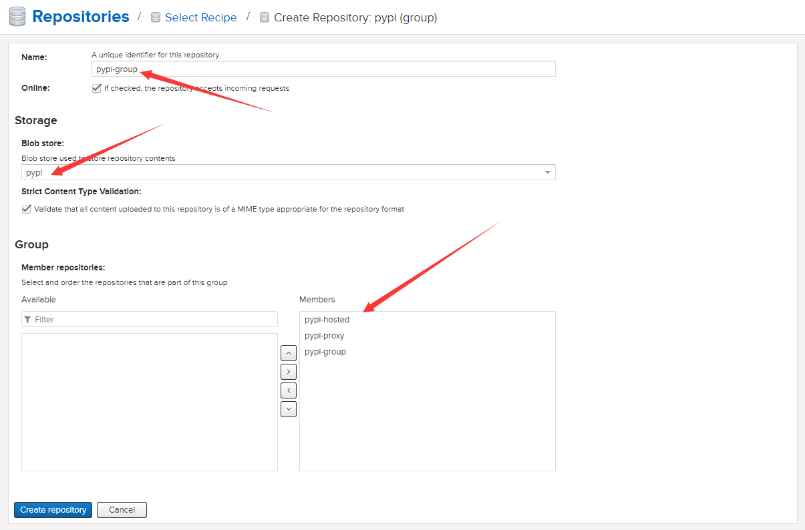Click the 'Available' column label
Image resolution: width=805 pixels, height=530 pixels.
pos(39,299)
